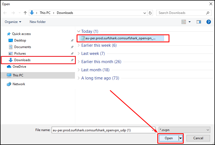Refresh the Downloads folder view

coord(150,13)
